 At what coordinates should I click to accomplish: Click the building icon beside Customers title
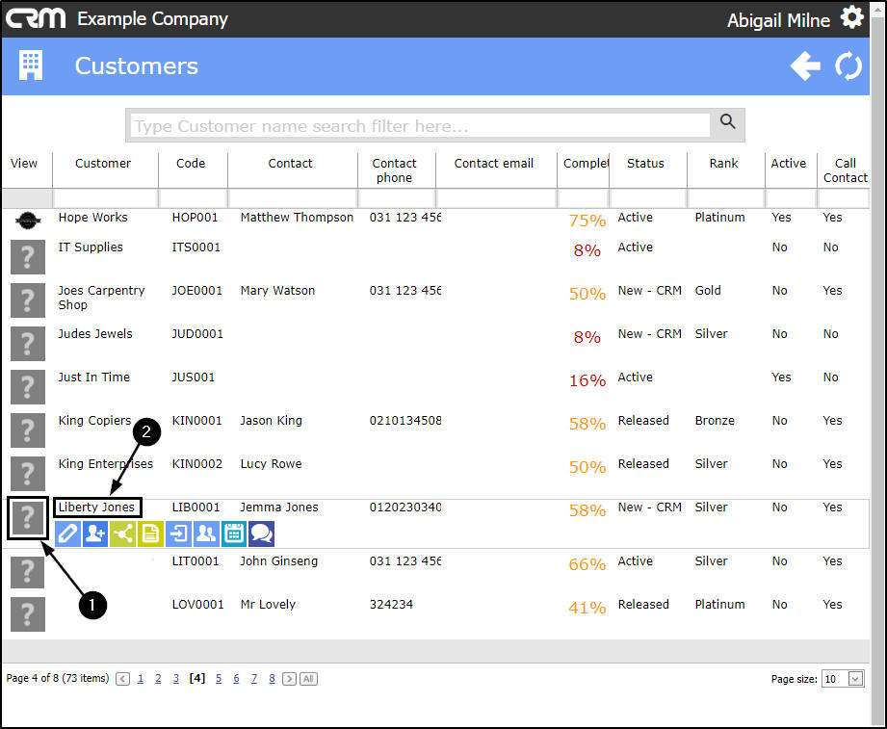[31, 65]
